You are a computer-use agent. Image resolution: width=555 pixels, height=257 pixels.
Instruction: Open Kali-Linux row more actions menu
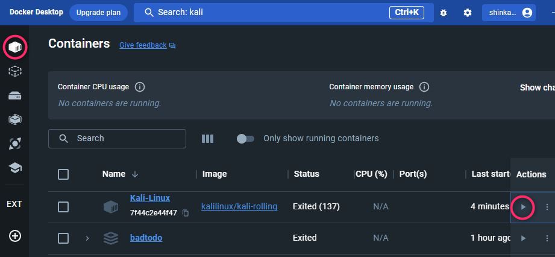pos(547,207)
